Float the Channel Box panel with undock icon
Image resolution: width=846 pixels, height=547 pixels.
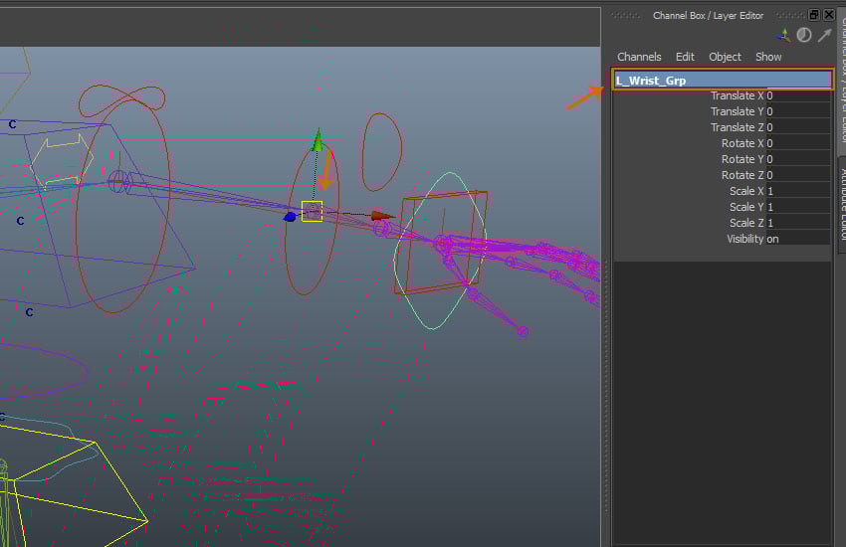coord(814,15)
